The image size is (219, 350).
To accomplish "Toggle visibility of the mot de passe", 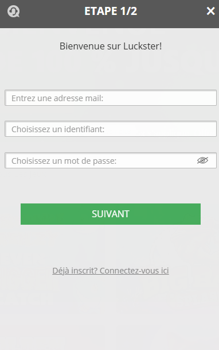I will pos(202,160).
